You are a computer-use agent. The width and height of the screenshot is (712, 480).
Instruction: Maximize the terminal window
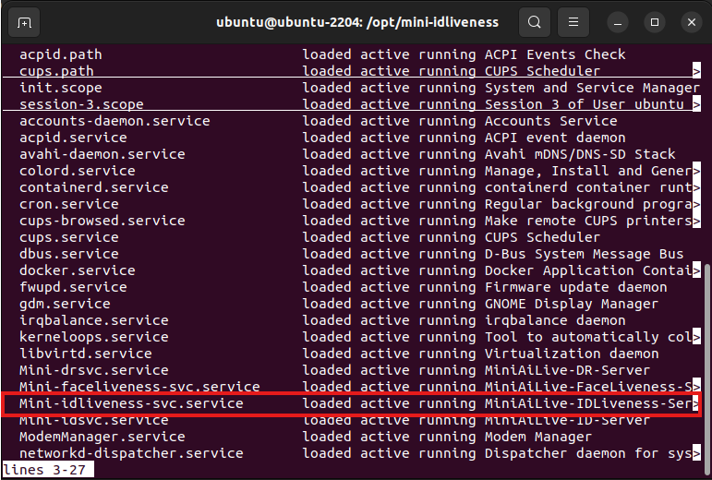pos(655,21)
